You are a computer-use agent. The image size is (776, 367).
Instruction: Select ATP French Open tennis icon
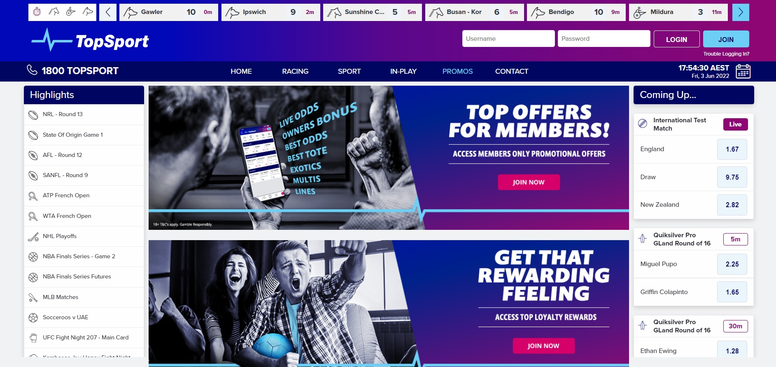pyautogui.click(x=33, y=196)
